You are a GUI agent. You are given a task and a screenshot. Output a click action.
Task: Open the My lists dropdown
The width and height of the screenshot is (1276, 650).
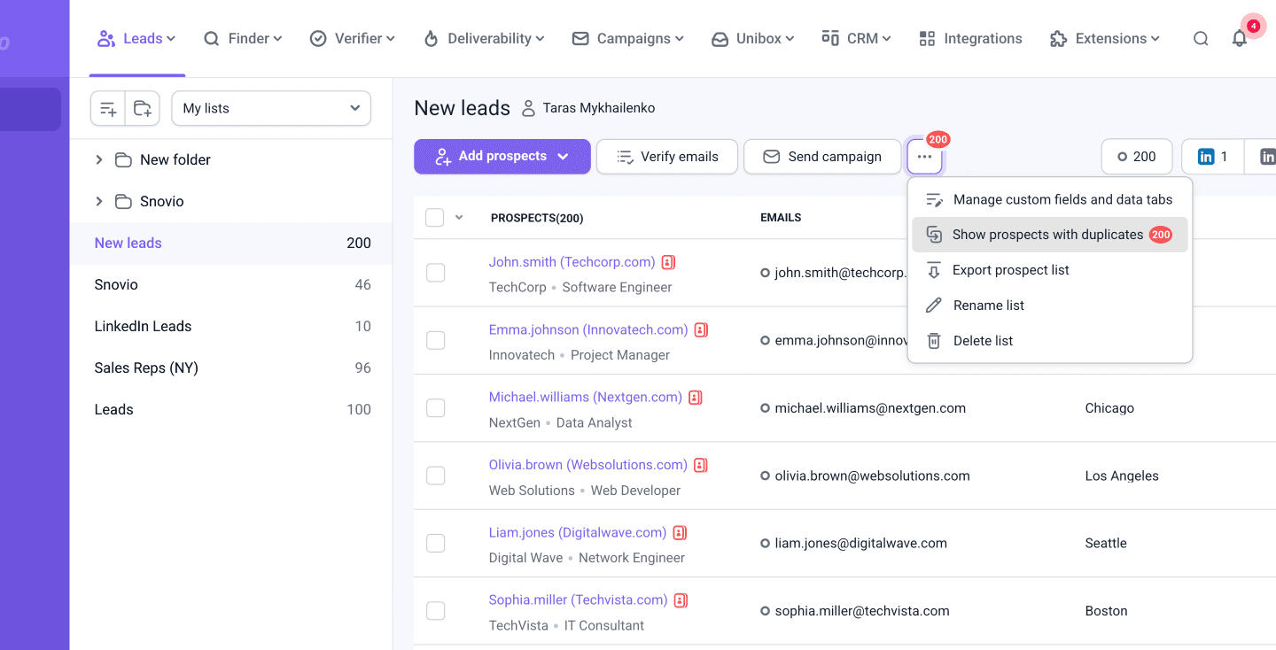[x=271, y=108]
